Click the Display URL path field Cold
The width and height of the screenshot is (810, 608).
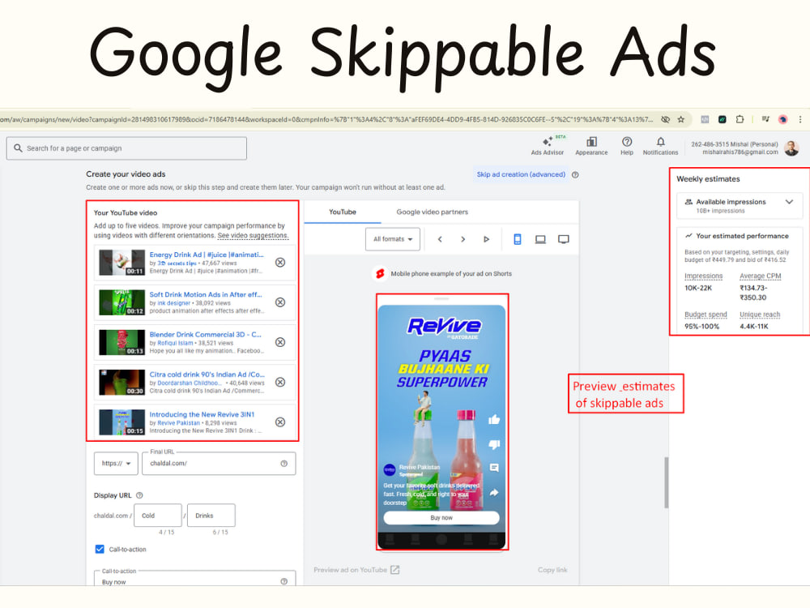[x=158, y=516]
